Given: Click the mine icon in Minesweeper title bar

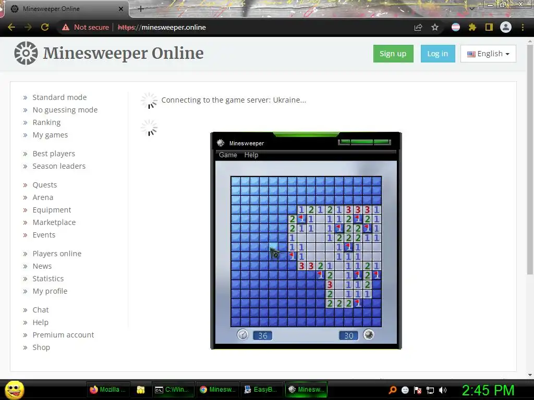Looking at the screenshot, I should tap(221, 143).
